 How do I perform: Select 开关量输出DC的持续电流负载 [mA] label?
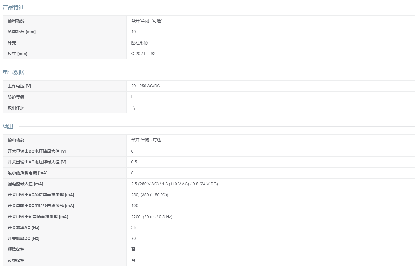coord(41,206)
